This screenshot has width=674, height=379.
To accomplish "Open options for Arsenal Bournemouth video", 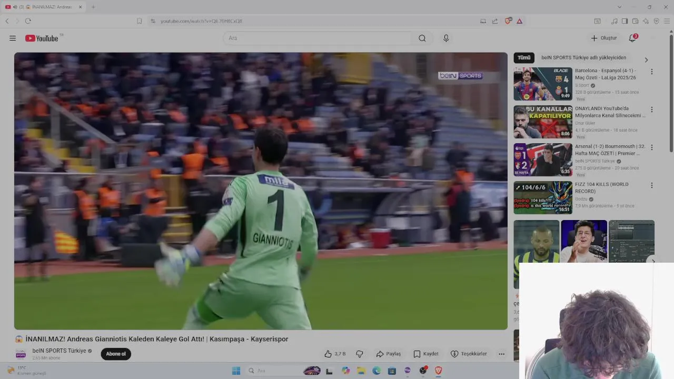I will click(x=651, y=147).
